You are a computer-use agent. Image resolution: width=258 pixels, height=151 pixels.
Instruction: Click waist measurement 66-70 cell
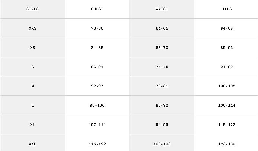coord(162,48)
